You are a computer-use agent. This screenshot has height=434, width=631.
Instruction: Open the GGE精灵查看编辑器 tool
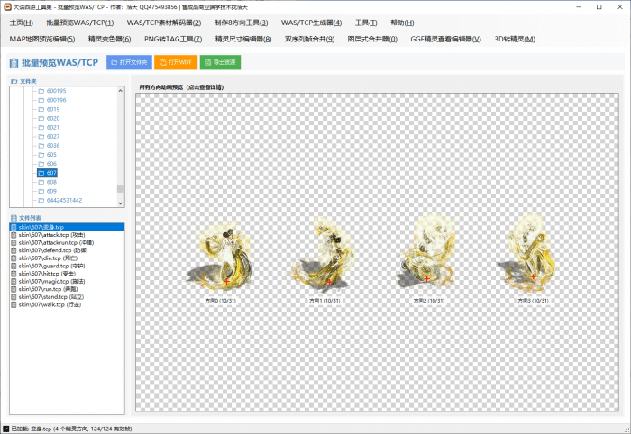(445, 40)
